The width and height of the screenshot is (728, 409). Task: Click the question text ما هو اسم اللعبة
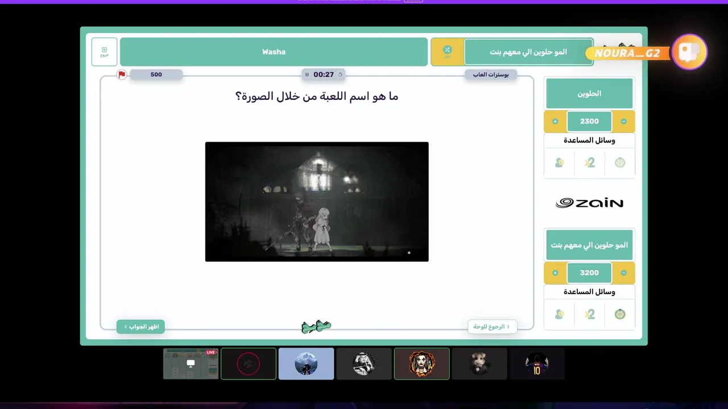317,97
